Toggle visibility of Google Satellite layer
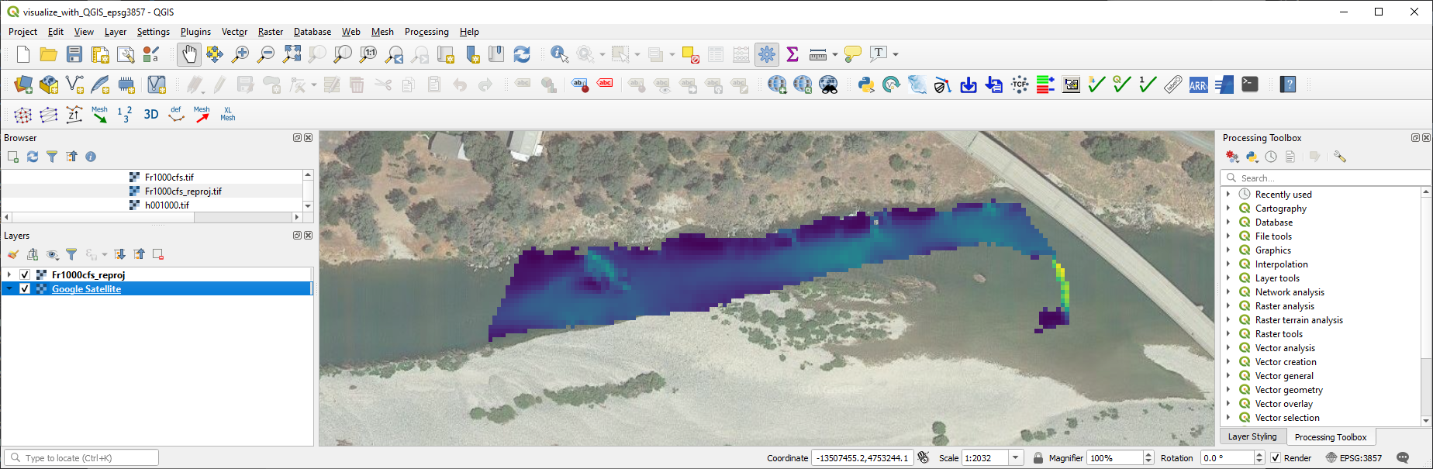Viewport: 1433px width, 469px height. pos(25,288)
